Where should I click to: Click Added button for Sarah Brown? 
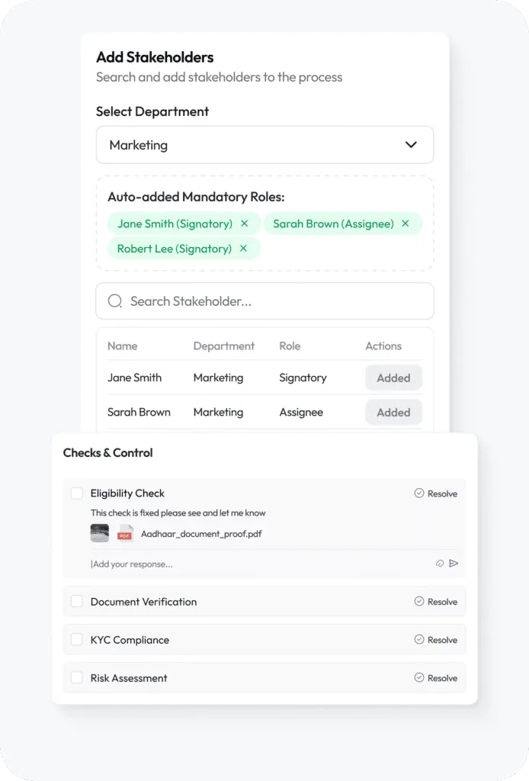tap(393, 412)
